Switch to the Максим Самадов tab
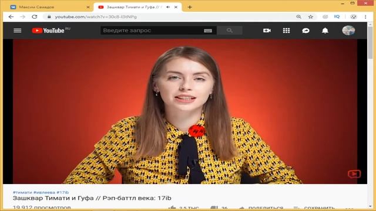 (x=49, y=7)
